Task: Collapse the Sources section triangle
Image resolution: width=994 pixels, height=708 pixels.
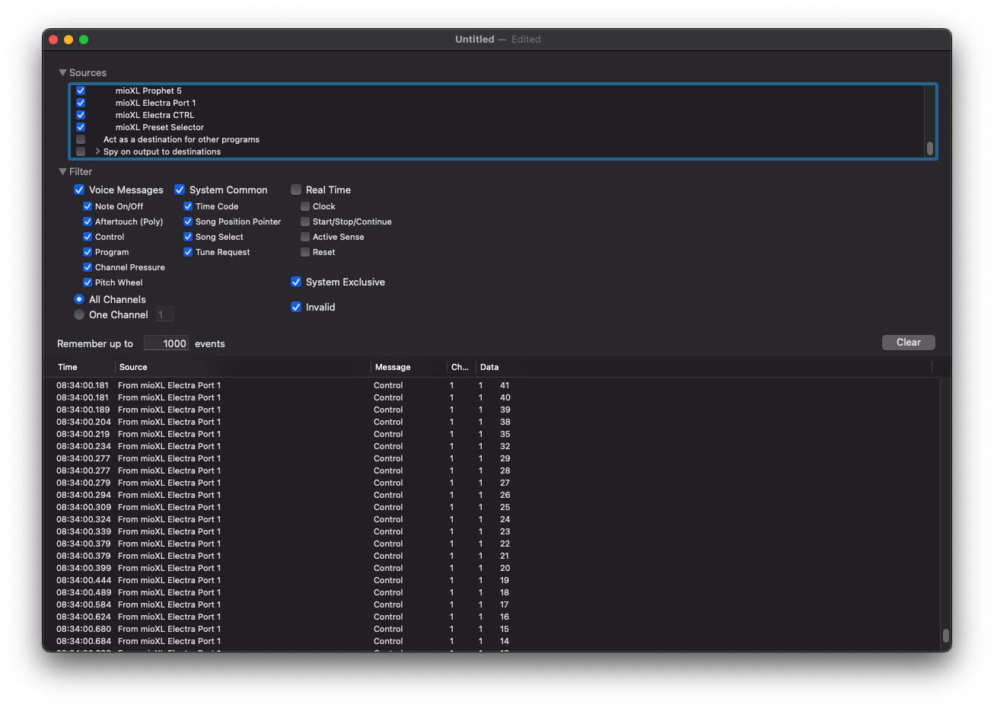Action: [62, 73]
